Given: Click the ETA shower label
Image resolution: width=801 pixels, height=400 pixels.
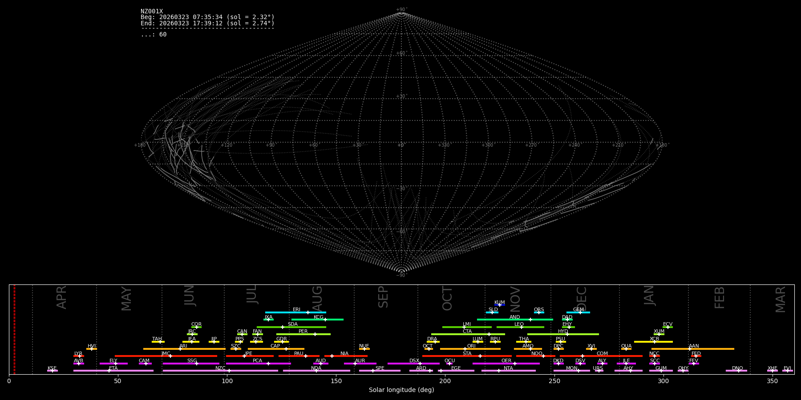Looking at the screenshot, I should click(113, 368).
